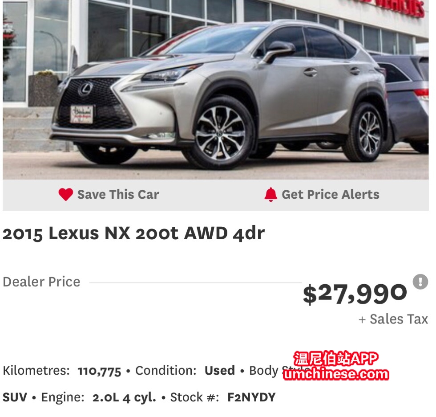The height and width of the screenshot is (417, 436).
Task: Click the Used condition value
Action: pyautogui.click(x=220, y=371)
